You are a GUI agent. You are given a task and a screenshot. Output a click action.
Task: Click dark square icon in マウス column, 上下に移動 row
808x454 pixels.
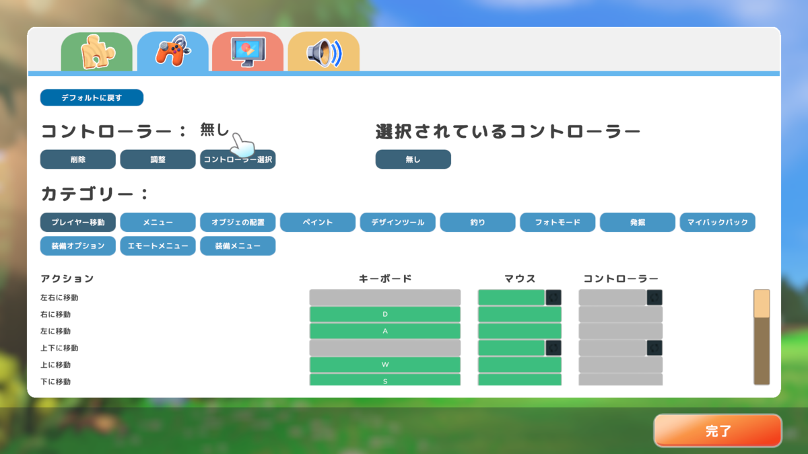(553, 348)
